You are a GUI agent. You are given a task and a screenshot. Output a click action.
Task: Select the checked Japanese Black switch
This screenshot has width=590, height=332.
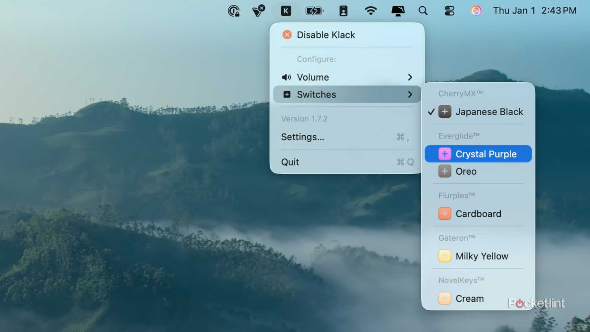[489, 112]
